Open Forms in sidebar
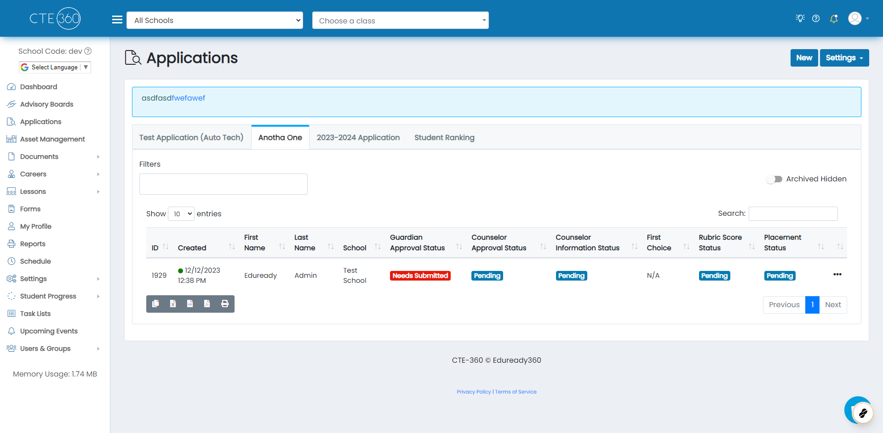 coord(30,209)
